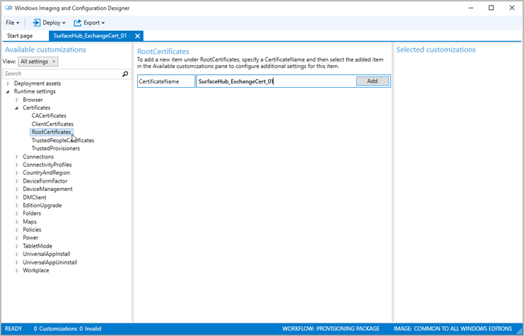Click the Export icon in toolbar
The height and width of the screenshot is (336, 524).
(x=78, y=23)
